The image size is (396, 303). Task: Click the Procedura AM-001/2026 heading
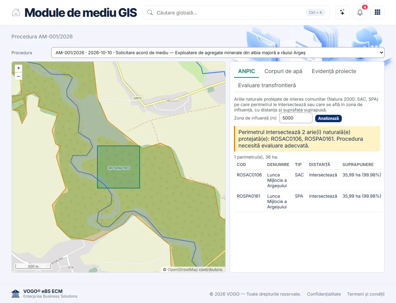click(42, 37)
